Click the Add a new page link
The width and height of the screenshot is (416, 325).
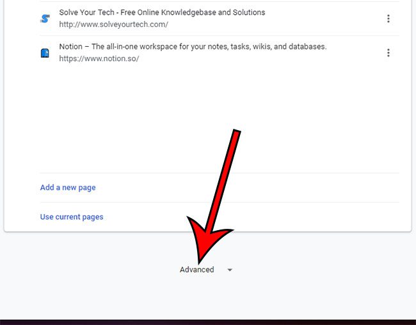(68, 188)
